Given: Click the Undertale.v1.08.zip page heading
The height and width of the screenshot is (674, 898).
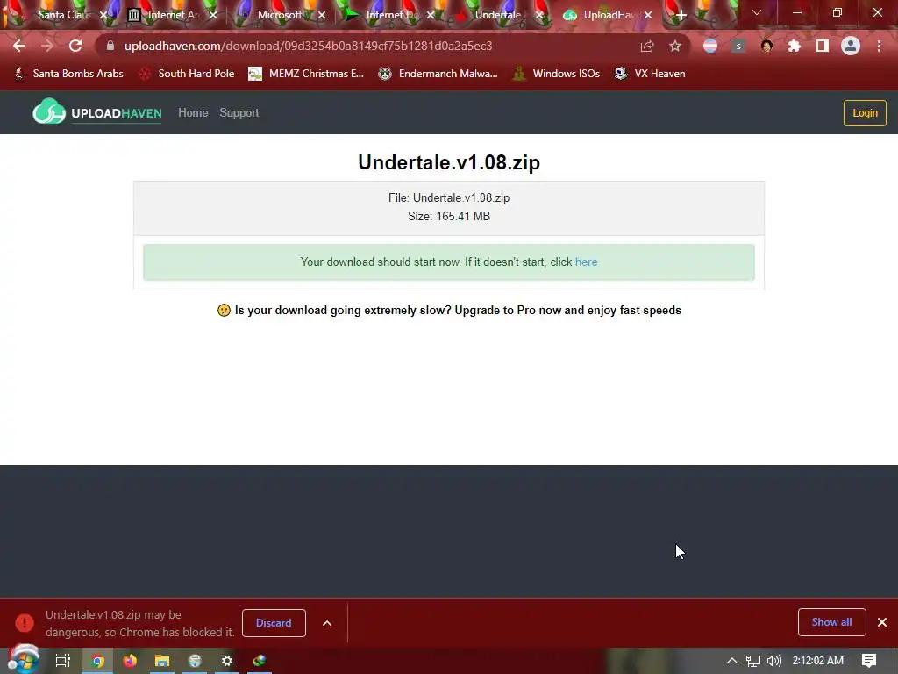Looking at the screenshot, I should pyautogui.click(x=449, y=162).
